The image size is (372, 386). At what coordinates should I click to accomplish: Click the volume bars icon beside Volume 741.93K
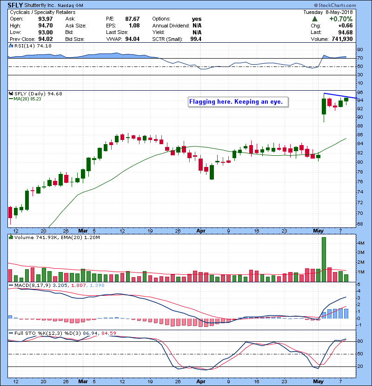11,237
